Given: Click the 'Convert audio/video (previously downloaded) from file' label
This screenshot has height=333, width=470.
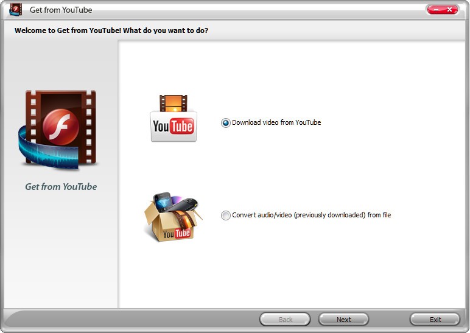Looking at the screenshot, I should 312,215.
